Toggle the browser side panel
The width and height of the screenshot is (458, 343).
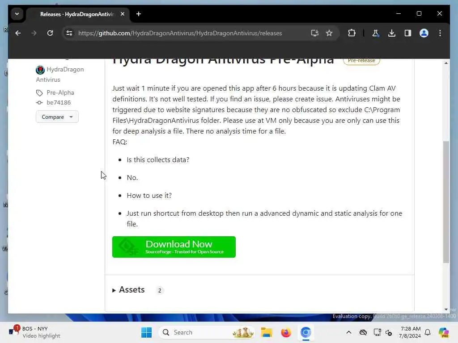click(408, 33)
